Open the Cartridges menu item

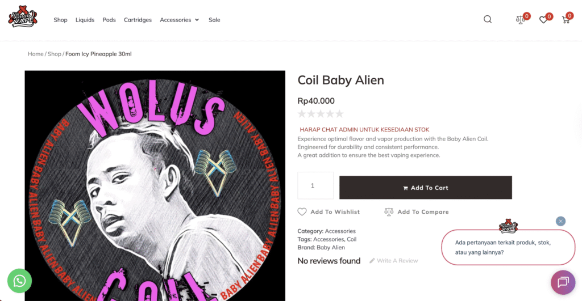(138, 20)
